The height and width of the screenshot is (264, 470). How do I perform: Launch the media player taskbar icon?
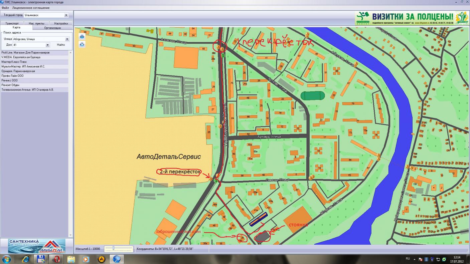pos(86,259)
